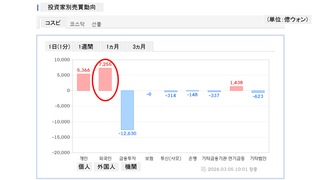Click the 外国人 translation label
Image resolution: width=321 pixels, height=180 pixels.
tap(106, 167)
